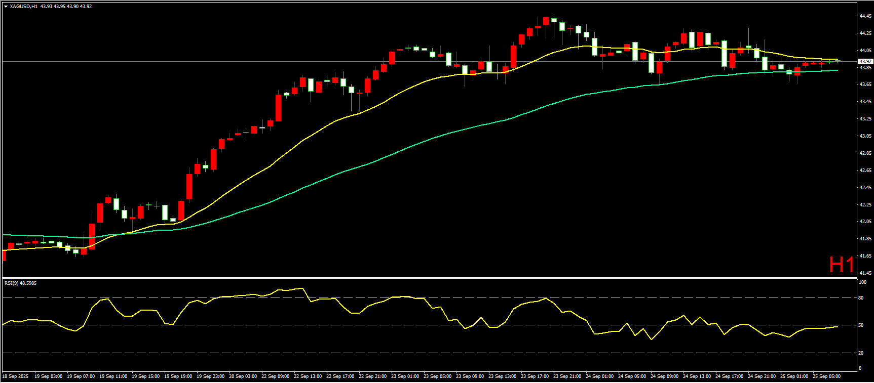Select the 18 Sep 2025 date label
This screenshot has height=383, width=874.
click(x=16, y=376)
